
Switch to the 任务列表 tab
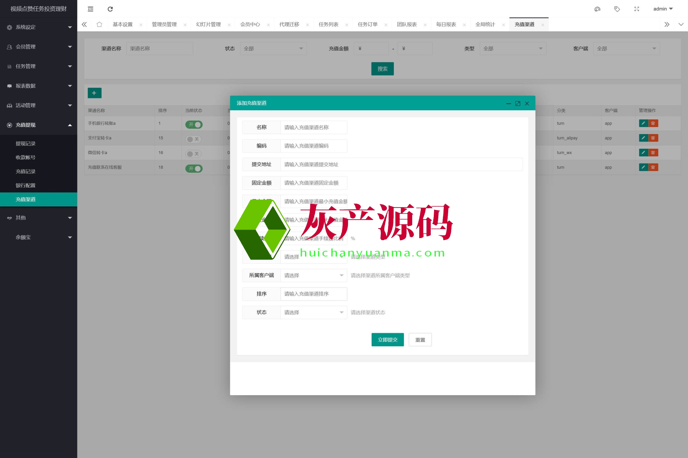pos(328,24)
